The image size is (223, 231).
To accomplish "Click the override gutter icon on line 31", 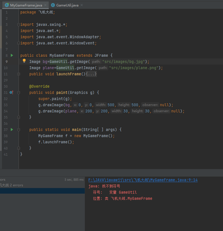I will click(x=12, y=92).
